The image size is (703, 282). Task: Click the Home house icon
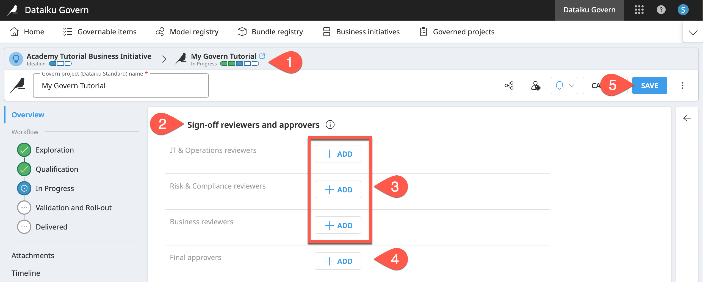pos(14,32)
